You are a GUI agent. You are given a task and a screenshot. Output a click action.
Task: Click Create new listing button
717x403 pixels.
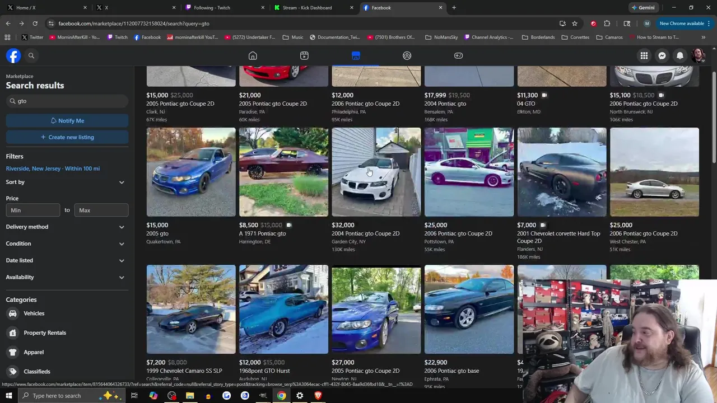click(x=67, y=137)
